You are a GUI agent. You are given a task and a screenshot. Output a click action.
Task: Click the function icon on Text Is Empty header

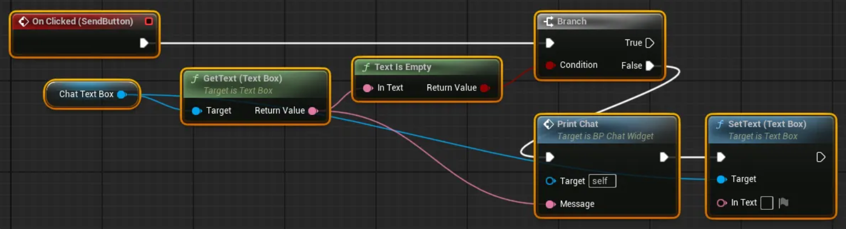(366, 67)
